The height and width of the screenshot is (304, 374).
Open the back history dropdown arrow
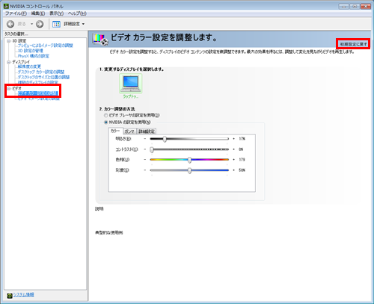coord(31,24)
